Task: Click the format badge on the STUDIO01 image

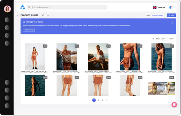Action: (45, 46)
